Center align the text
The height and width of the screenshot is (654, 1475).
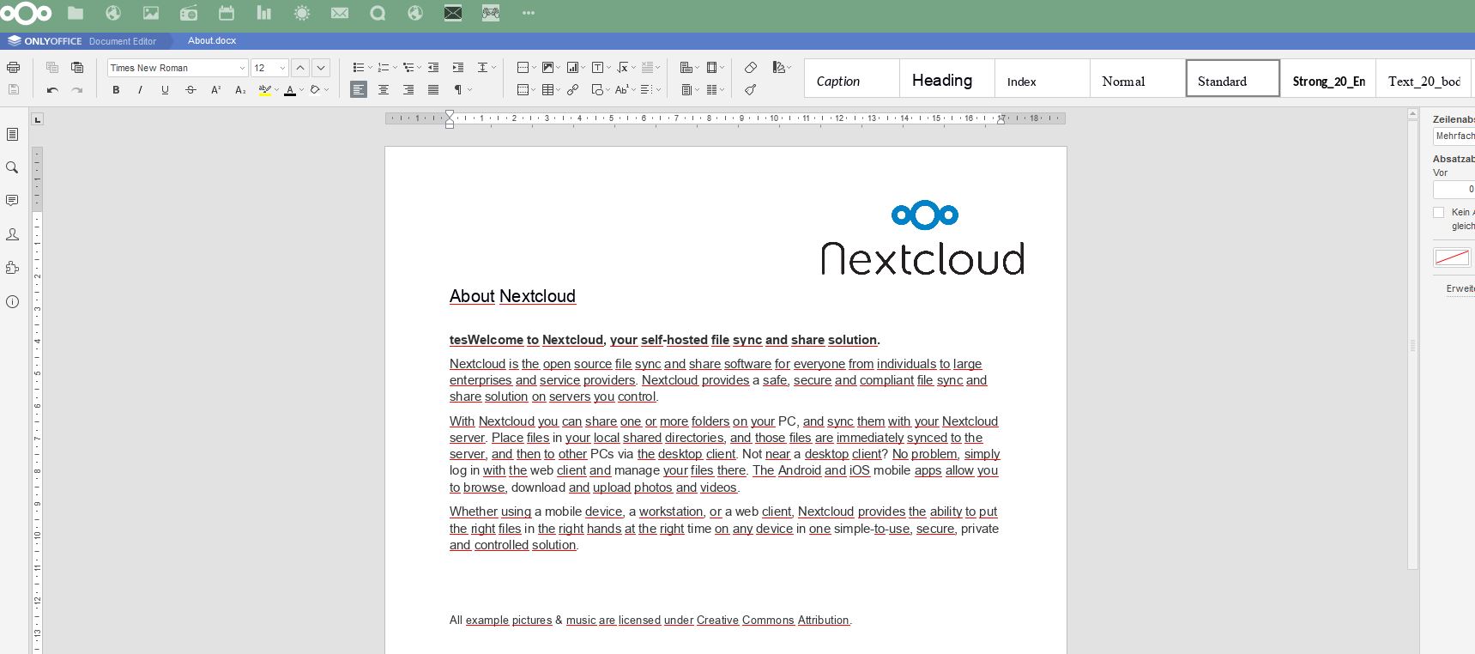tap(384, 89)
